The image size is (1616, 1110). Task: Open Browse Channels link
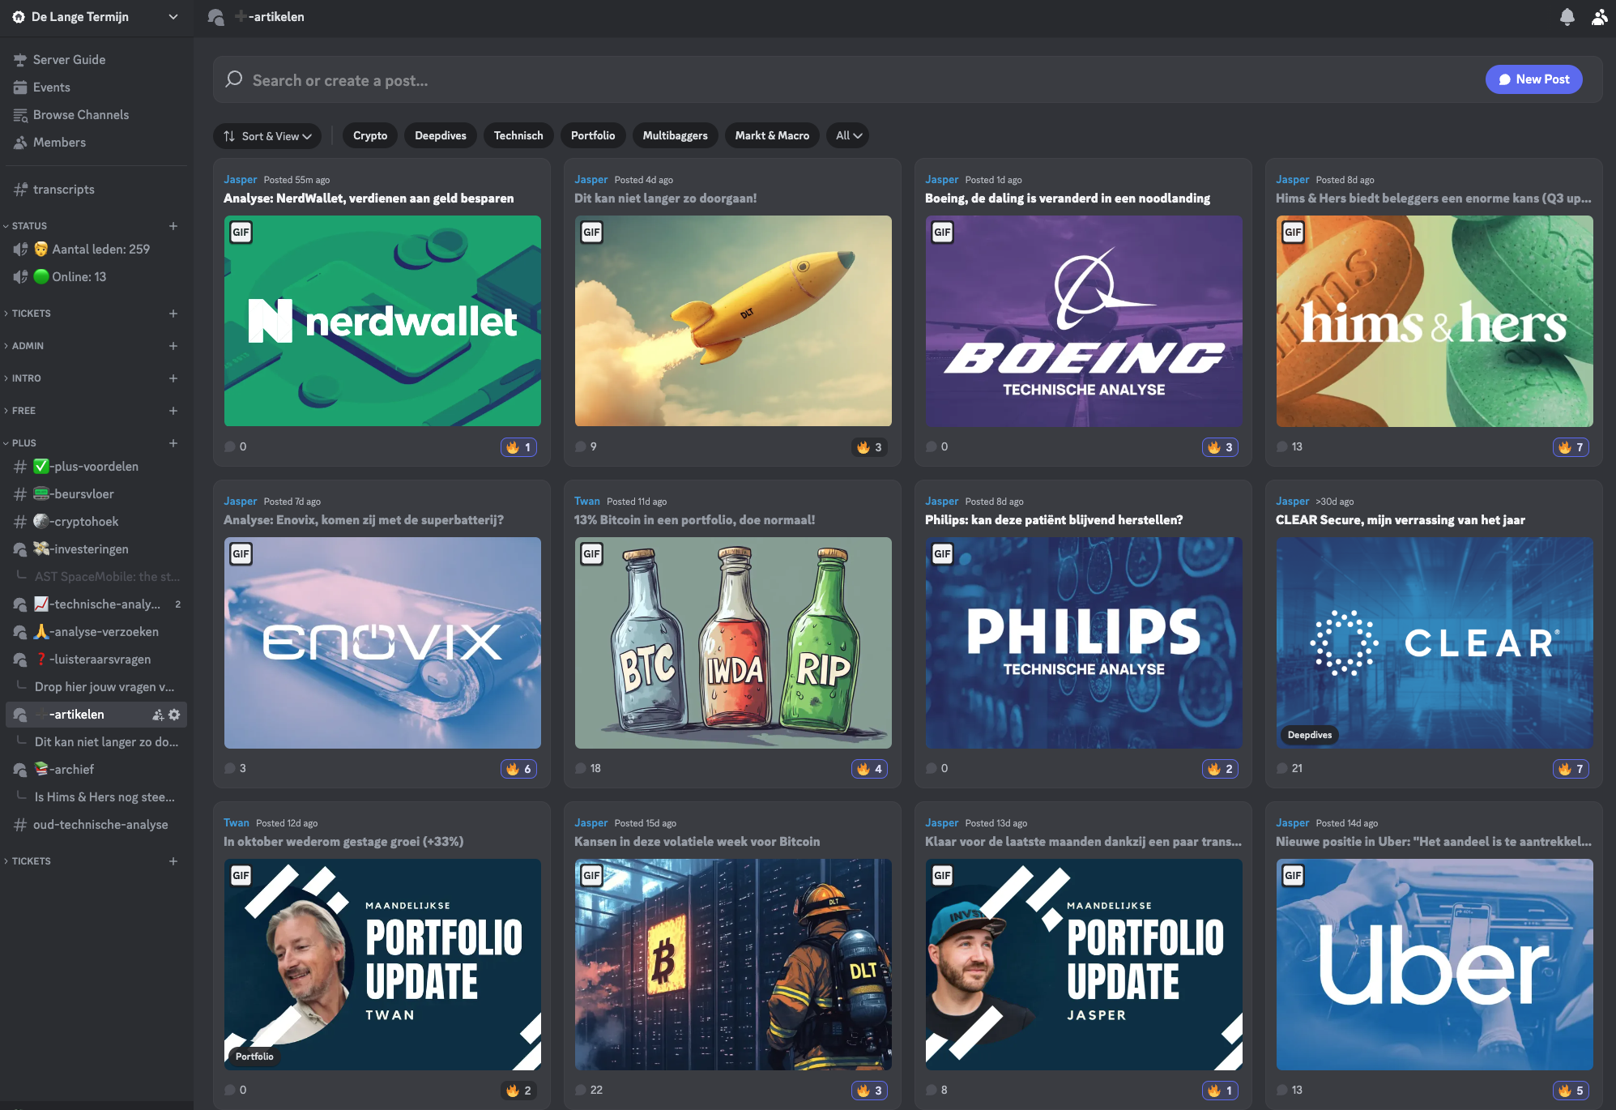tap(80, 115)
